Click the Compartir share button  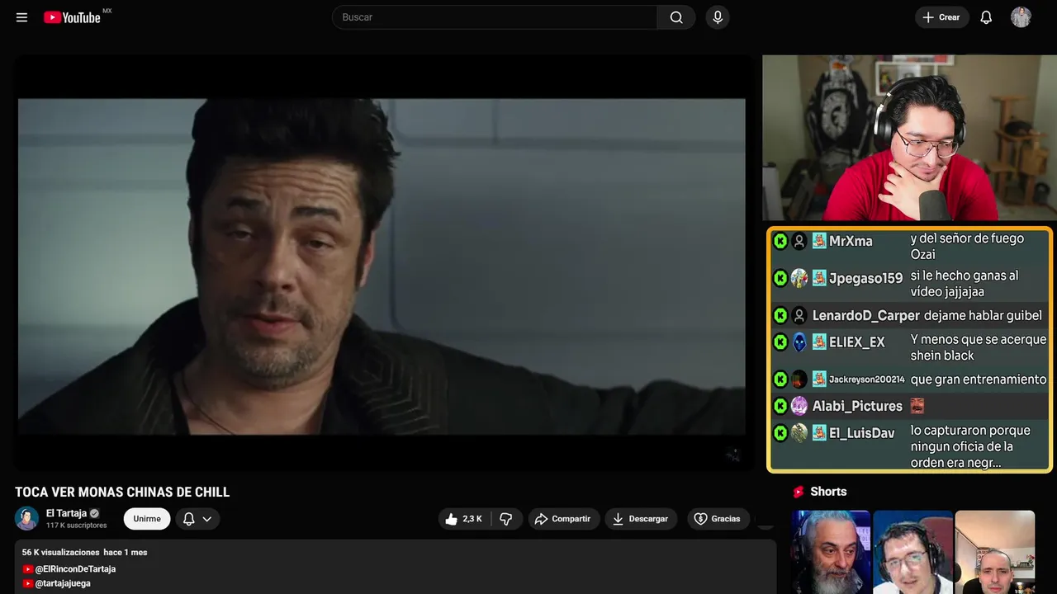point(564,519)
